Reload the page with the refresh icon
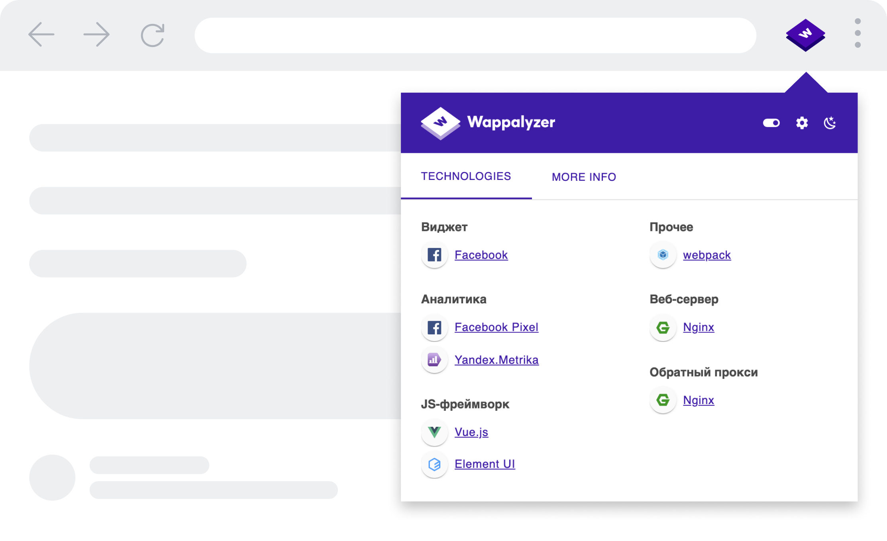Screen dimensions: 887x541 153,35
